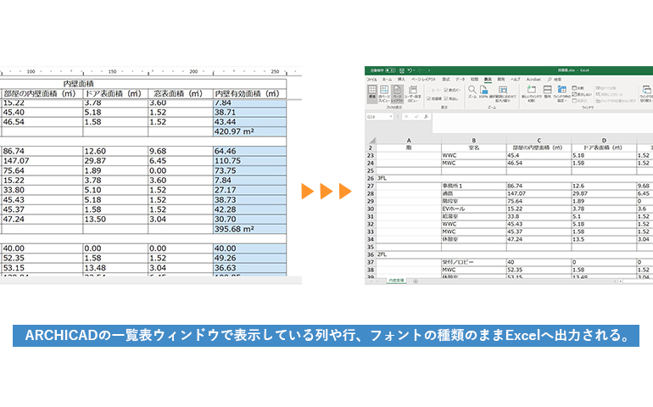
Task: Click the Save icon in Excel title bar
Action: pyautogui.click(x=402, y=70)
